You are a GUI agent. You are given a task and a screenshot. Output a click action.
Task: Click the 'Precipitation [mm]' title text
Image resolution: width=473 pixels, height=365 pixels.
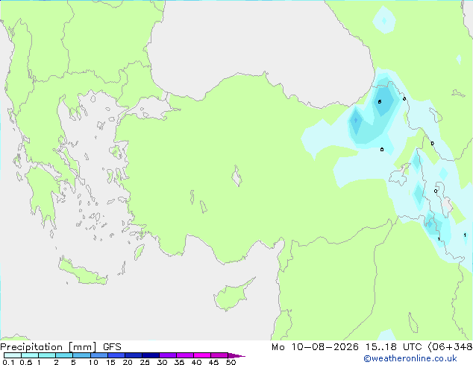click(x=48, y=347)
